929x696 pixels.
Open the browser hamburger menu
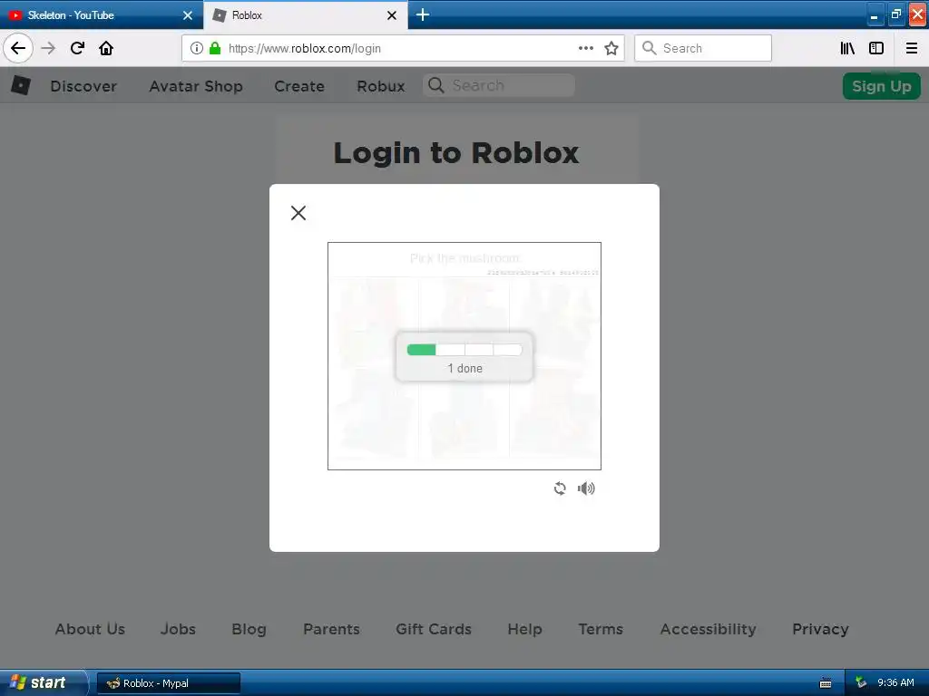(911, 48)
